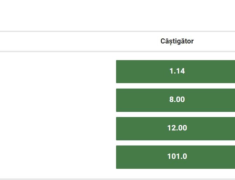Image resolution: width=235 pixels, height=180 pixels.
Task: Add the 1.14 winner odds to betslip
Action: click(x=175, y=72)
